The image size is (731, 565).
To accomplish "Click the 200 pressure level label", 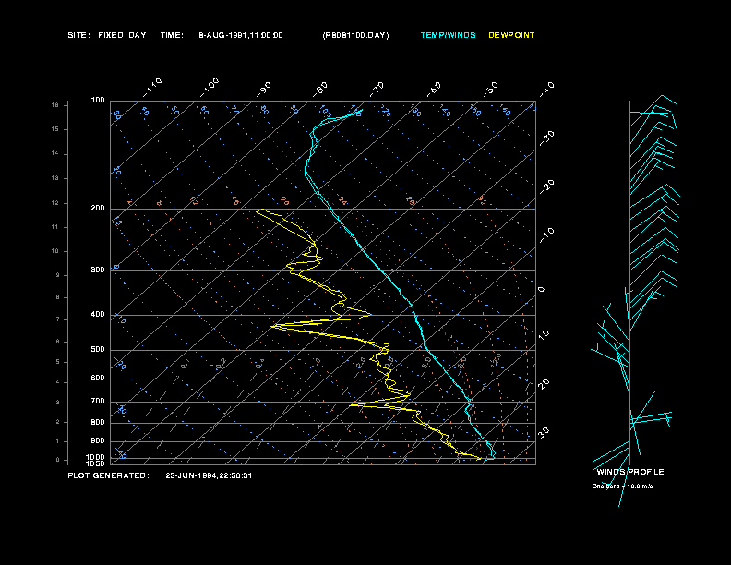I will coord(98,209).
